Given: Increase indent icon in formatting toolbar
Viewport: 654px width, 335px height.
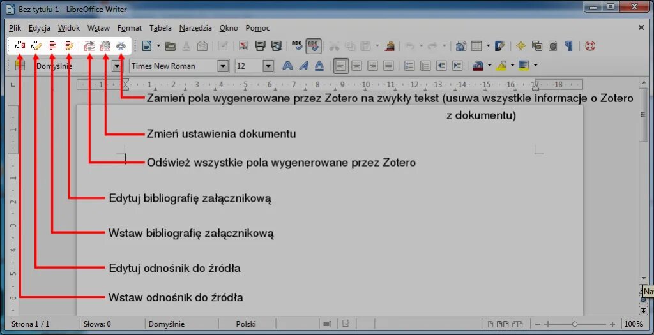Looking at the screenshot, I should [457, 66].
